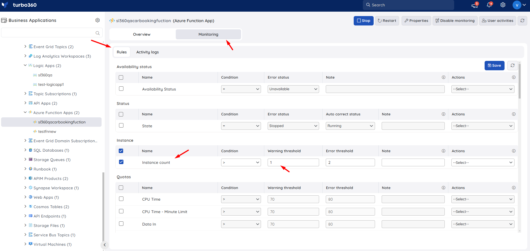The image size is (530, 251).
Task: Click the Web Apps globe icon in tree
Action: point(30,197)
